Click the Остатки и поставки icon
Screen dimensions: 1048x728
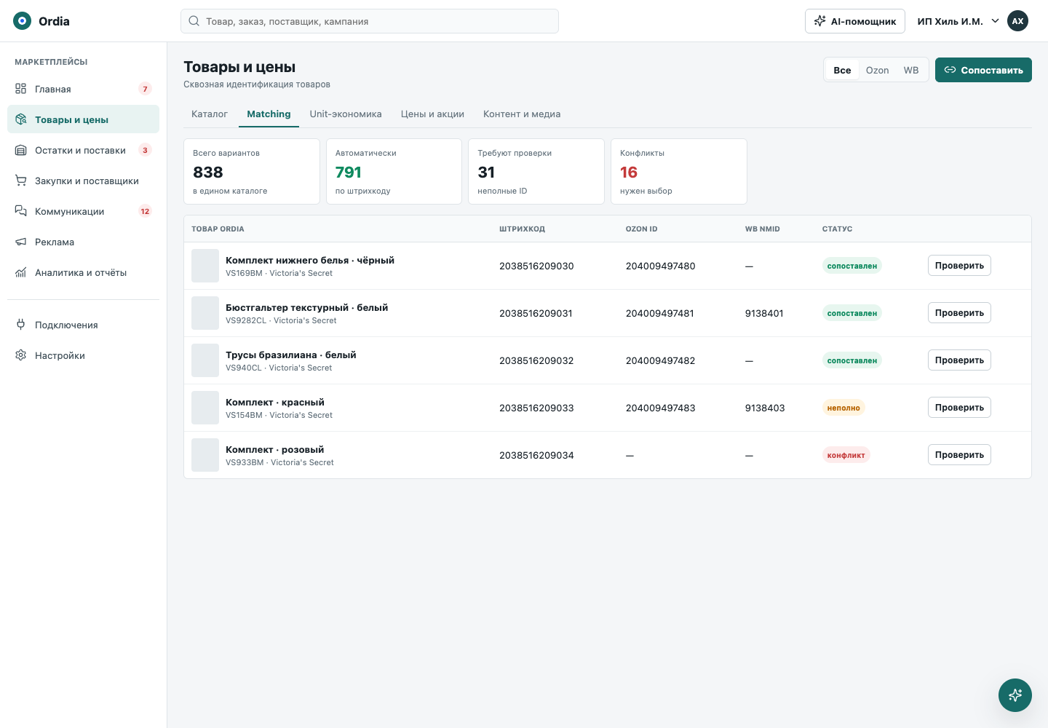21,150
